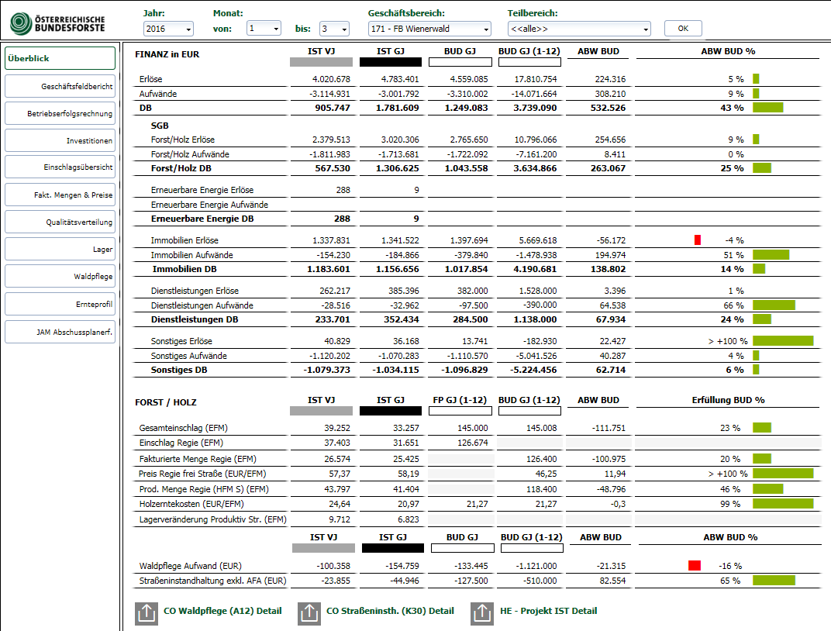Click the ABW BUD value 532.526

coord(608,108)
